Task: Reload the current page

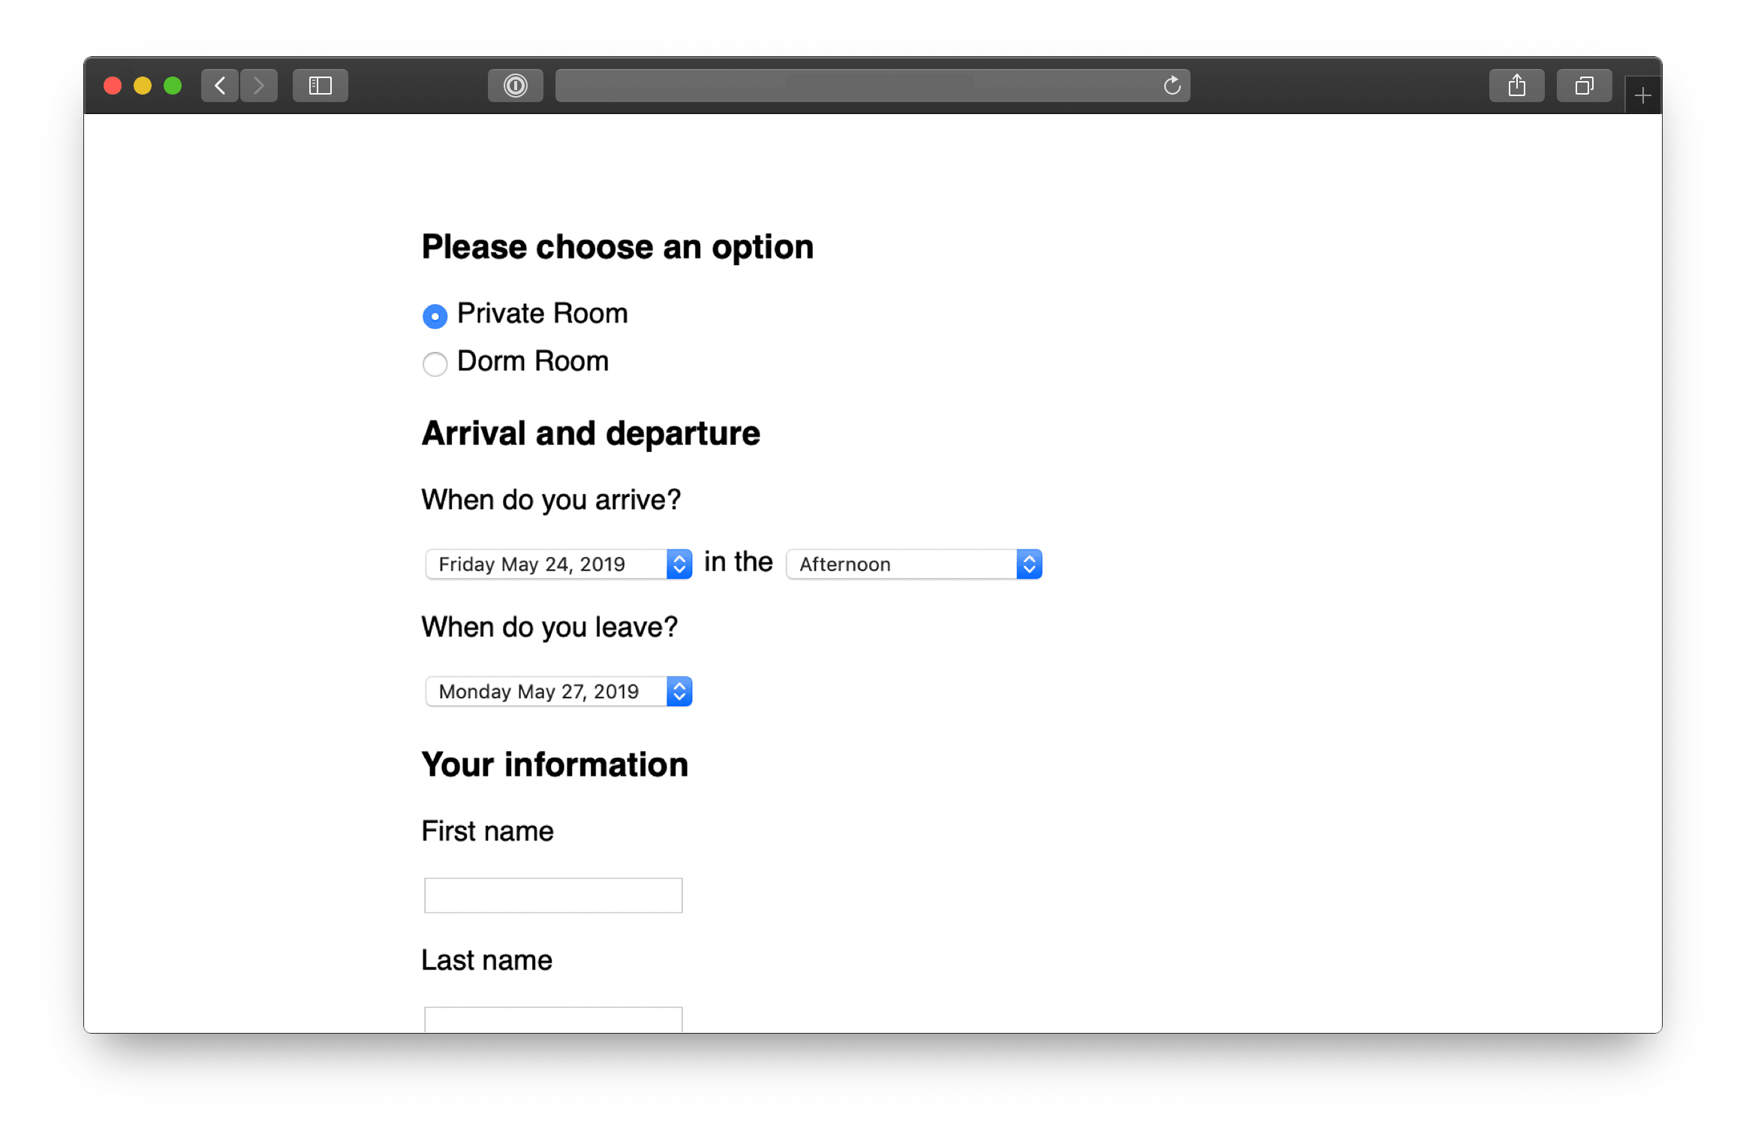Action: (1172, 85)
